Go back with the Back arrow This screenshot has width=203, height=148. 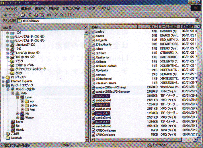point(6,15)
